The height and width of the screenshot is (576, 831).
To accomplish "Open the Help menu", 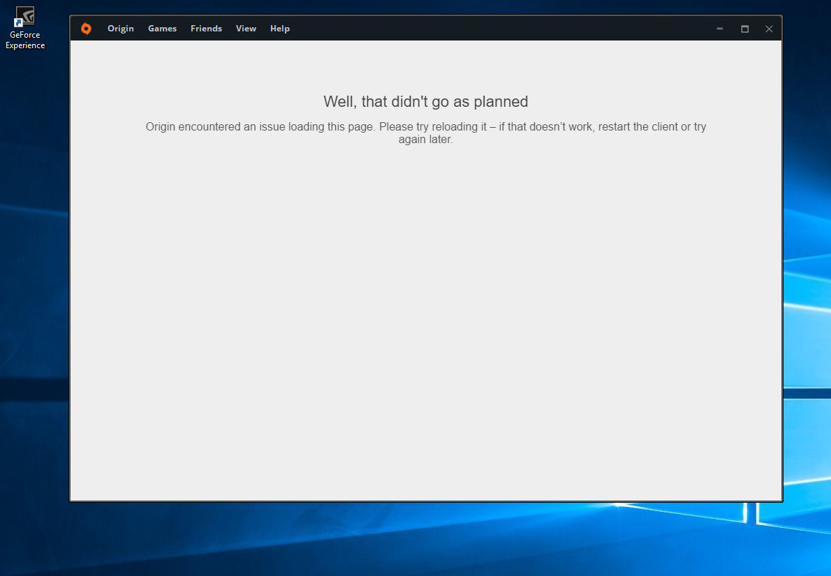I will (280, 29).
